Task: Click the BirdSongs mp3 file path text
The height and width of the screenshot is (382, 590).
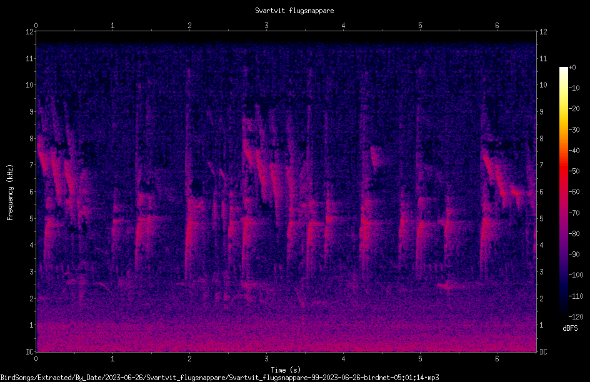Action: point(219,378)
